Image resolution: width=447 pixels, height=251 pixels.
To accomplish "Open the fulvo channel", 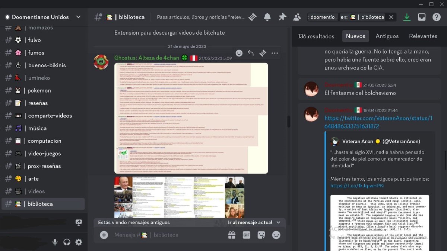I will pos(43,40).
